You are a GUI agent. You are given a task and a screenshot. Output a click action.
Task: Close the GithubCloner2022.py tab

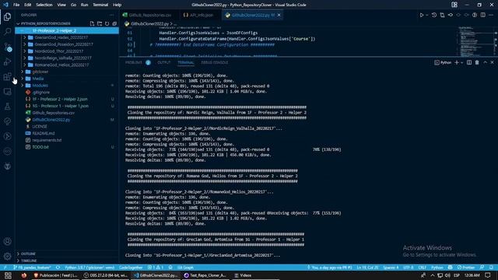point(279,15)
